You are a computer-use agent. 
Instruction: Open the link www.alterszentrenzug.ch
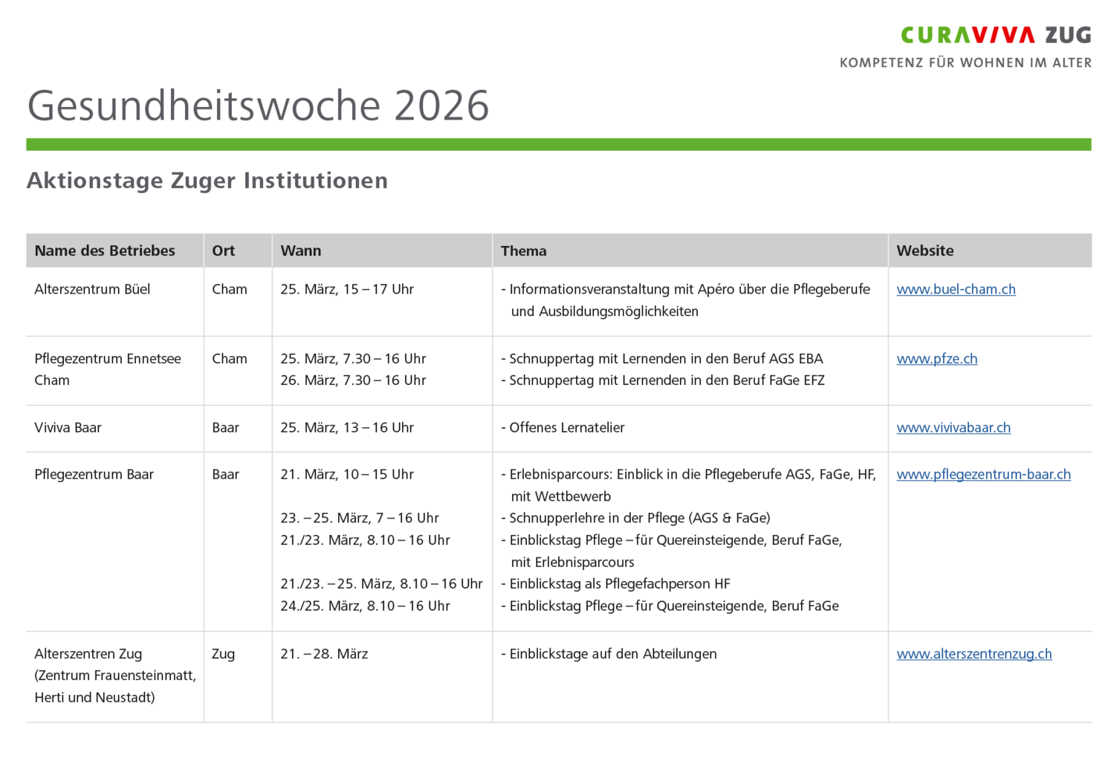(x=974, y=653)
